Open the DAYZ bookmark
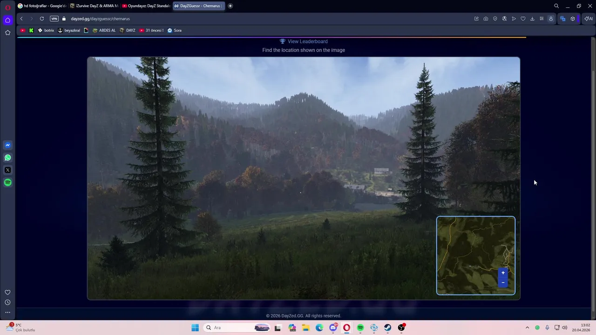 [128, 30]
